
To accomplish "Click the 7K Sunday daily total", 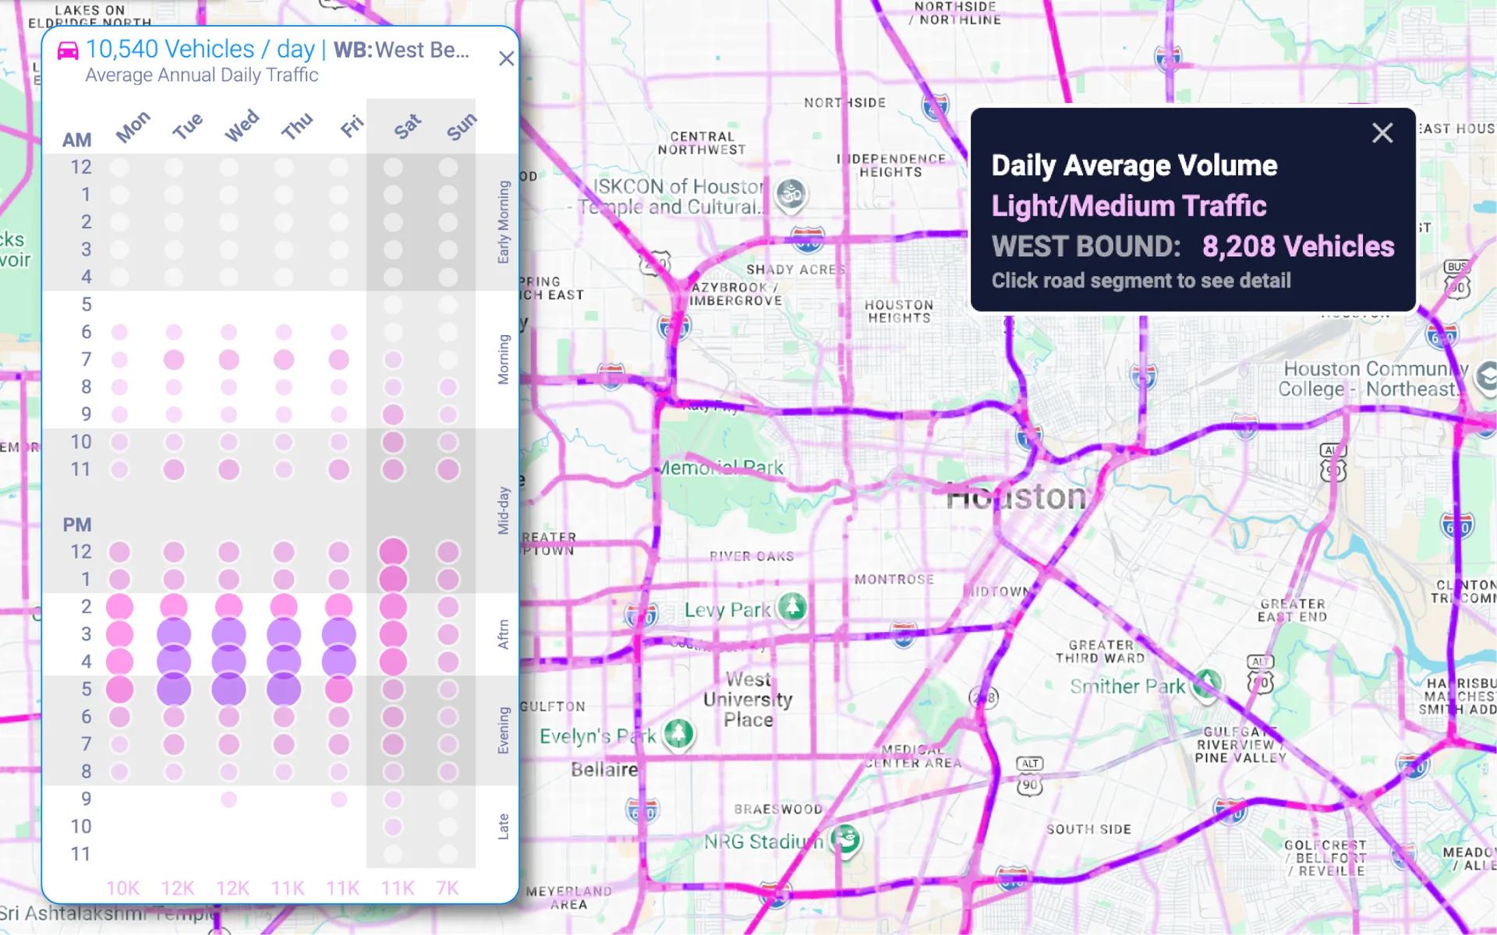I will click(448, 888).
